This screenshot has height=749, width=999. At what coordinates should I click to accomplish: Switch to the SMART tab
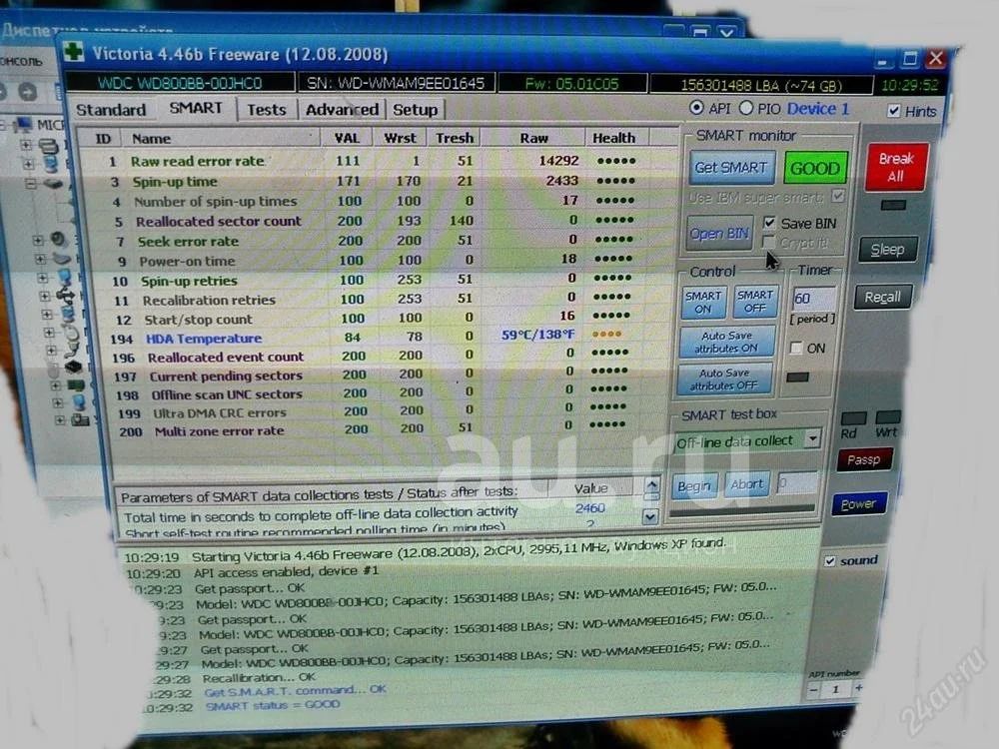[196, 108]
